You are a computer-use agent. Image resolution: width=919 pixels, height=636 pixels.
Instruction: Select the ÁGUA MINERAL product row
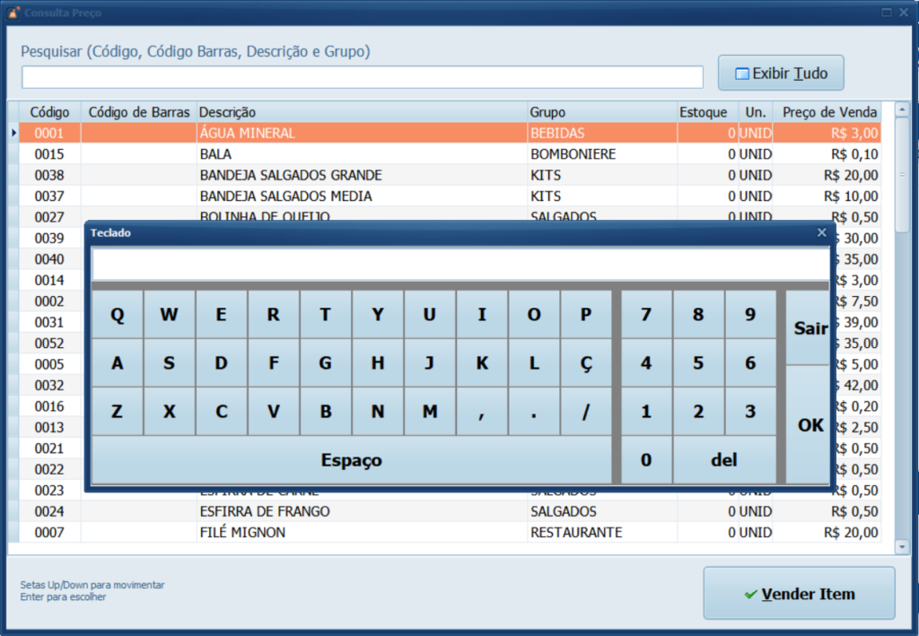(x=359, y=132)
